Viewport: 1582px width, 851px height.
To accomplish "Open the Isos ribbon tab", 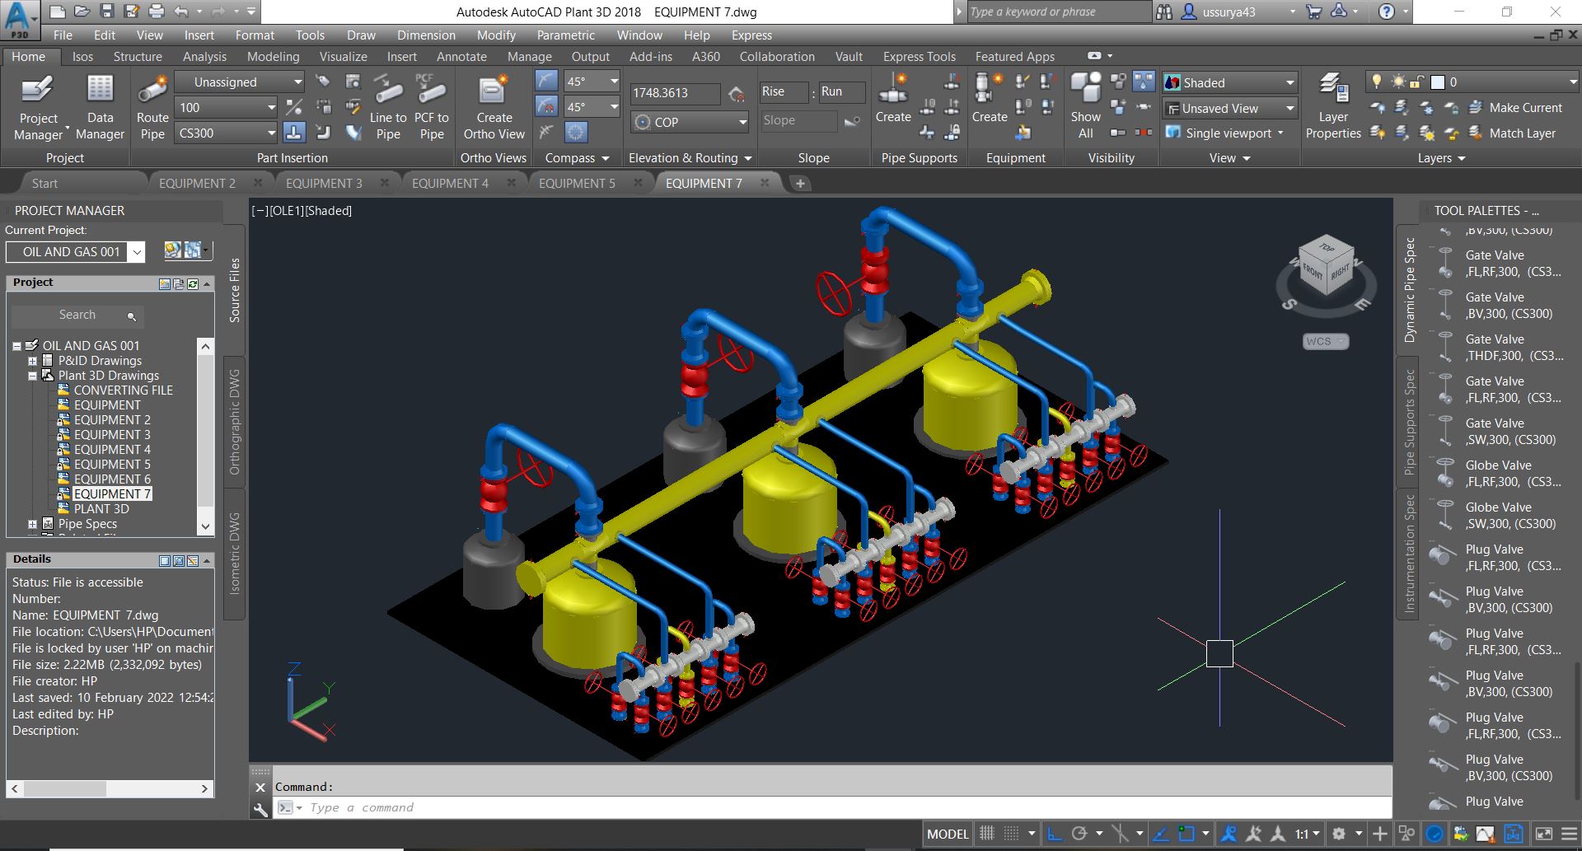I will [x=82, y=57].
